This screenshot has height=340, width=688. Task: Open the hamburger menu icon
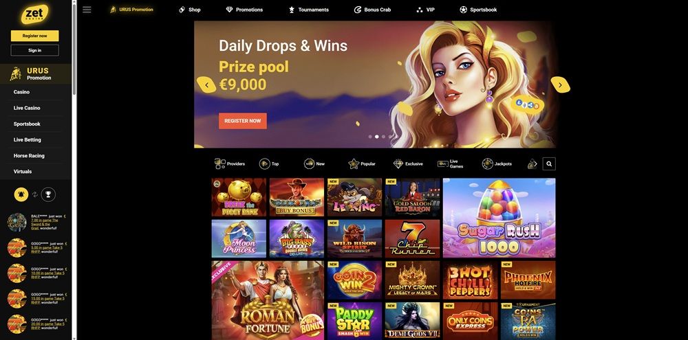click(87, 10)
